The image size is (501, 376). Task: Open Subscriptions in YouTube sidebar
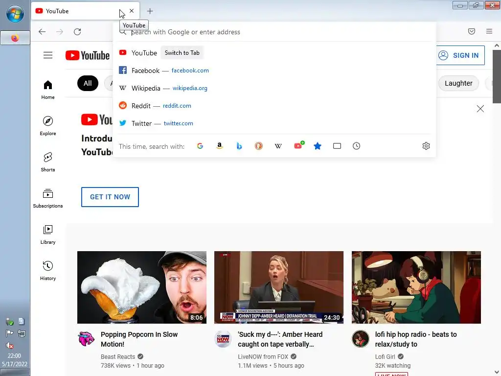click(48, 198)
